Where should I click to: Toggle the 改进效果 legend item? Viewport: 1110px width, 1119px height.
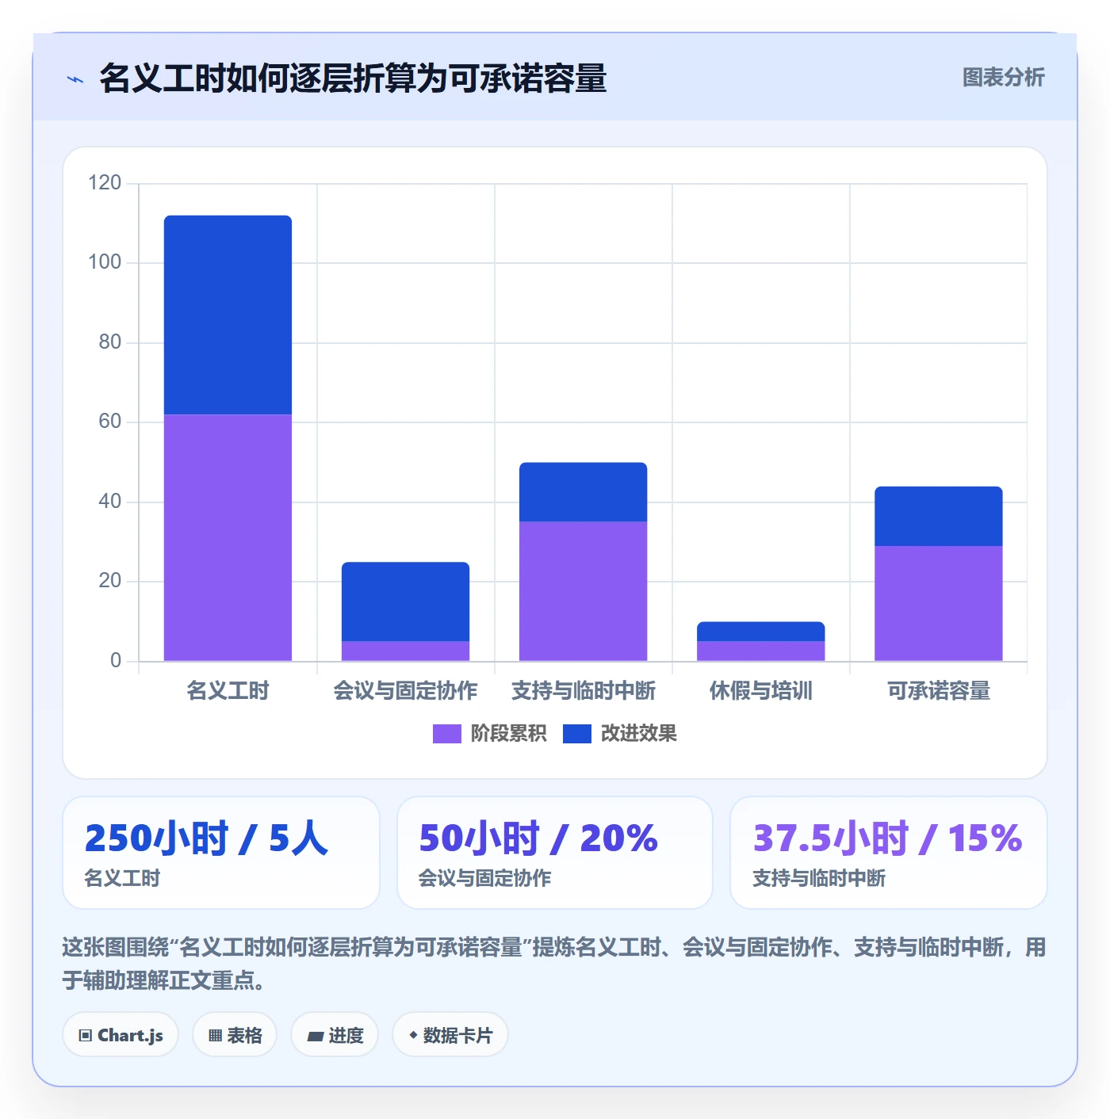tap(619, 734)
